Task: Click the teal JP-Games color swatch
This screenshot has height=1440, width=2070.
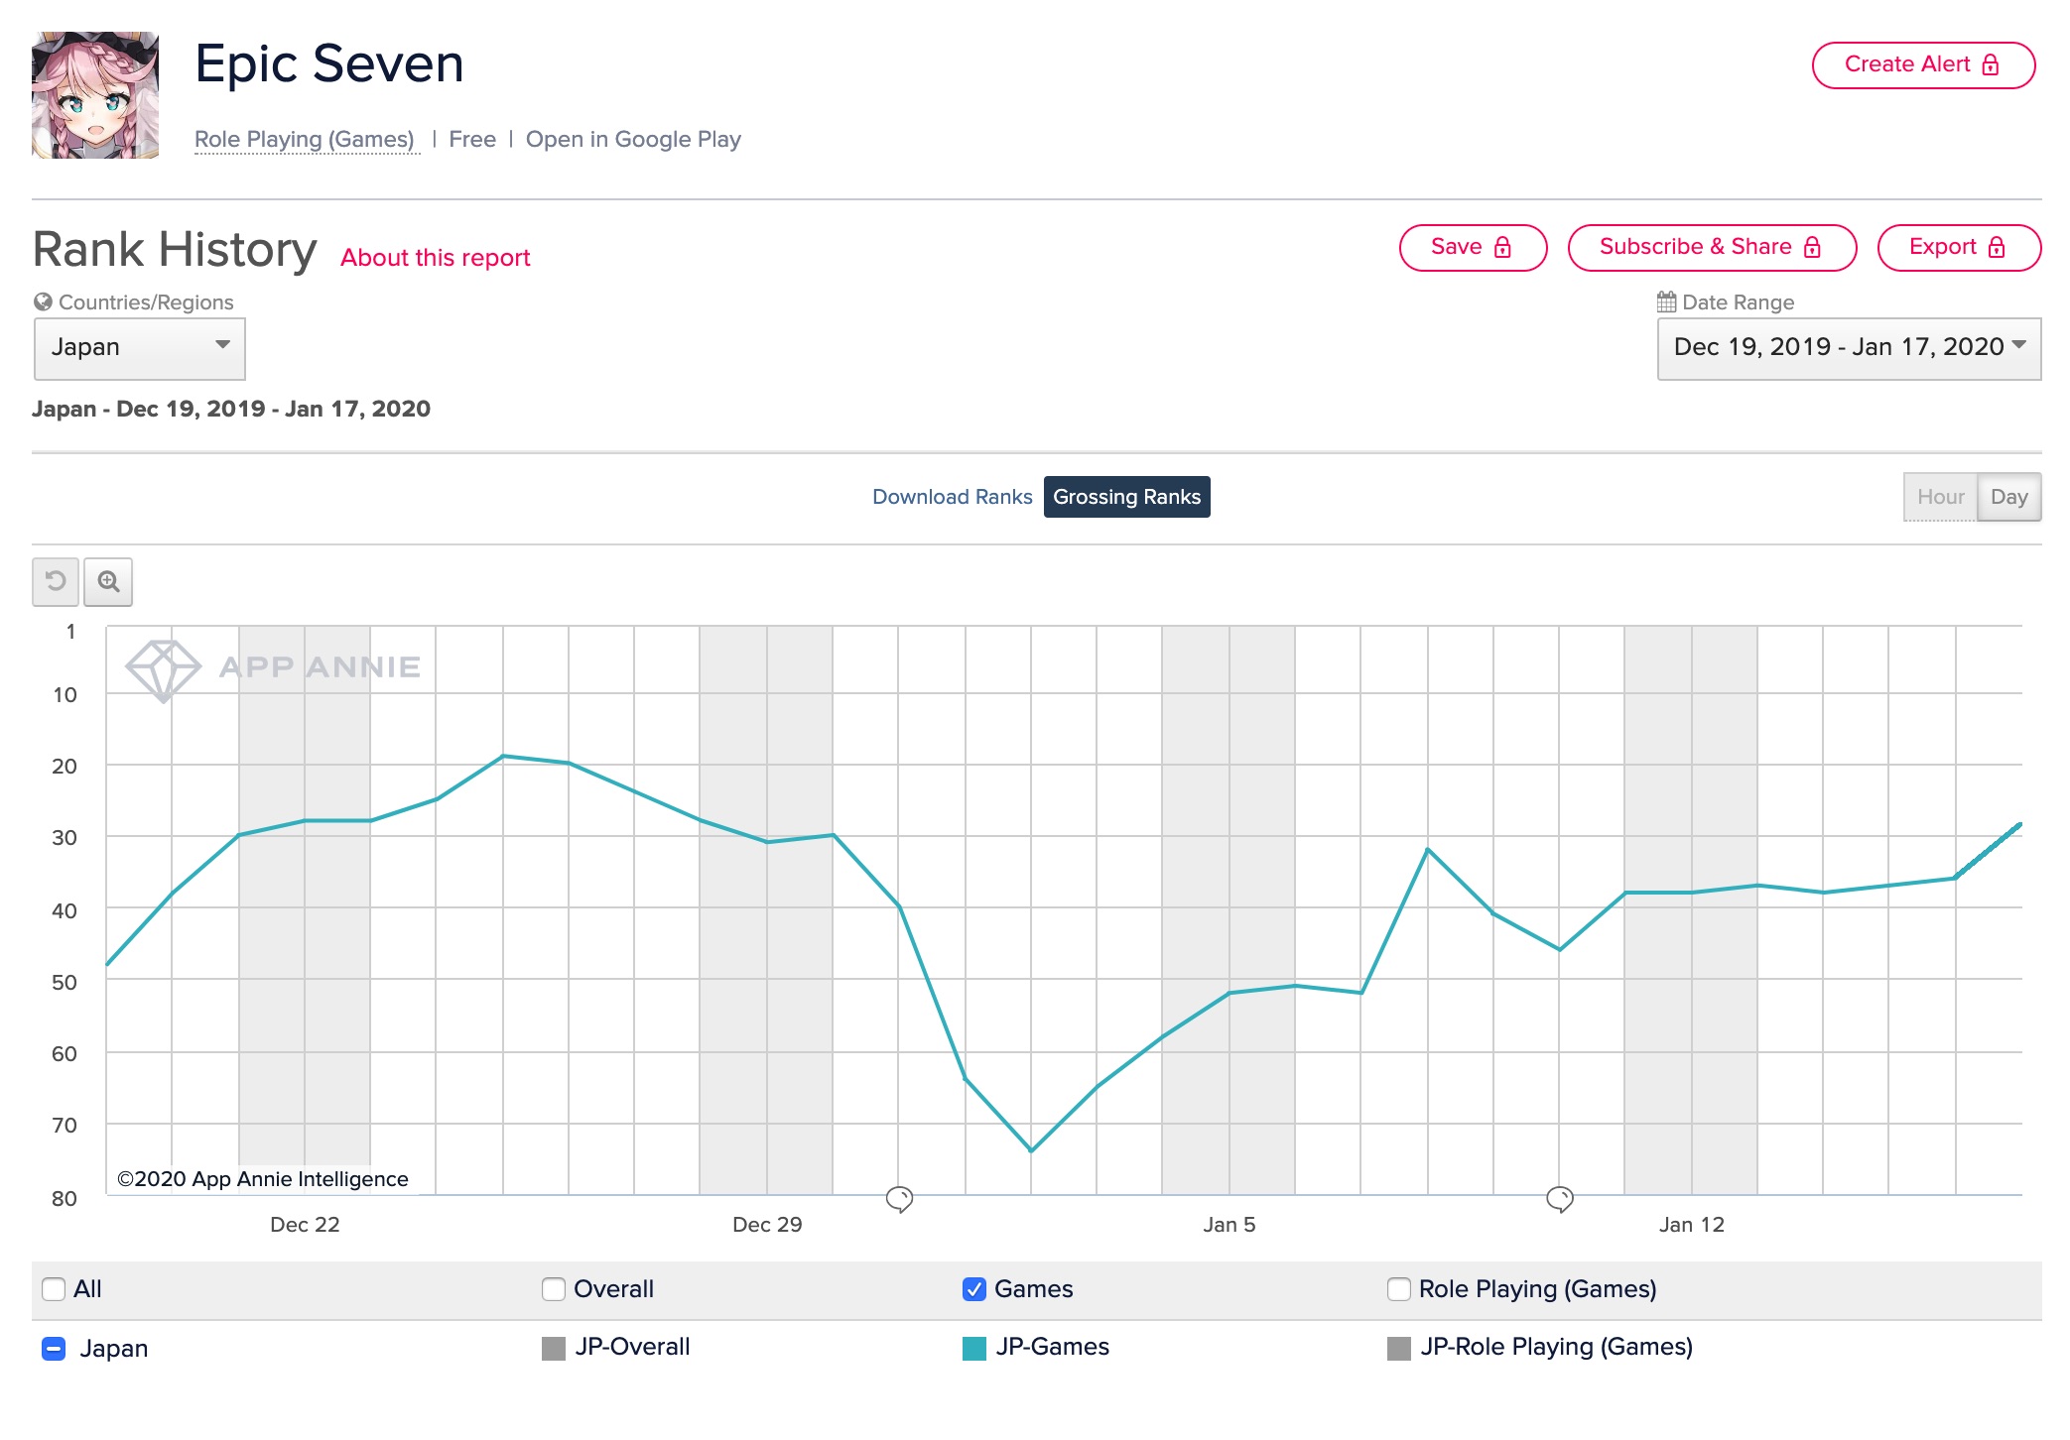Action: click(x=974, y=1349)
